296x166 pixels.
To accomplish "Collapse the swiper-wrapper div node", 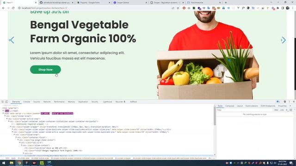I will click(11, 127).
